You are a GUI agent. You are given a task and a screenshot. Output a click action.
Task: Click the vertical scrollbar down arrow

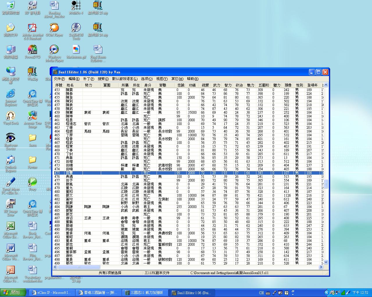pyautogui.click(x=326, y=262)
